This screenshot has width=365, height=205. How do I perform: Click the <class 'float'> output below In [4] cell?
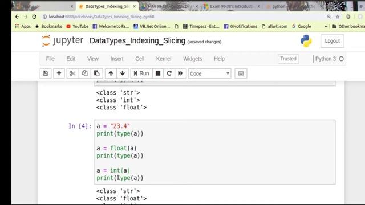(121, 199)
